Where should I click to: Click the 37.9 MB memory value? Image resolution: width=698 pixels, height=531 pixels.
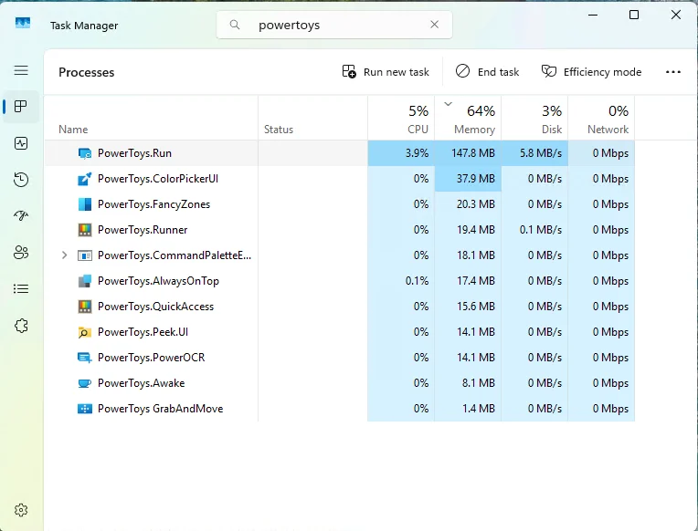pos(475,179)
